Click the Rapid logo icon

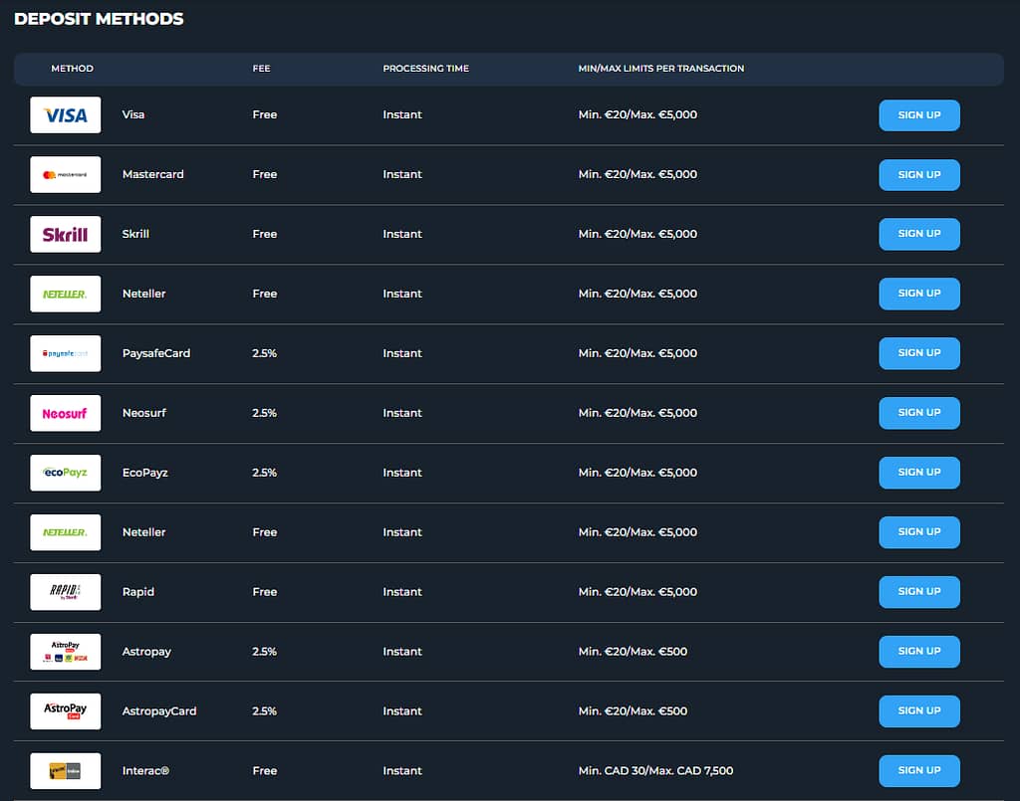point(65,592)
